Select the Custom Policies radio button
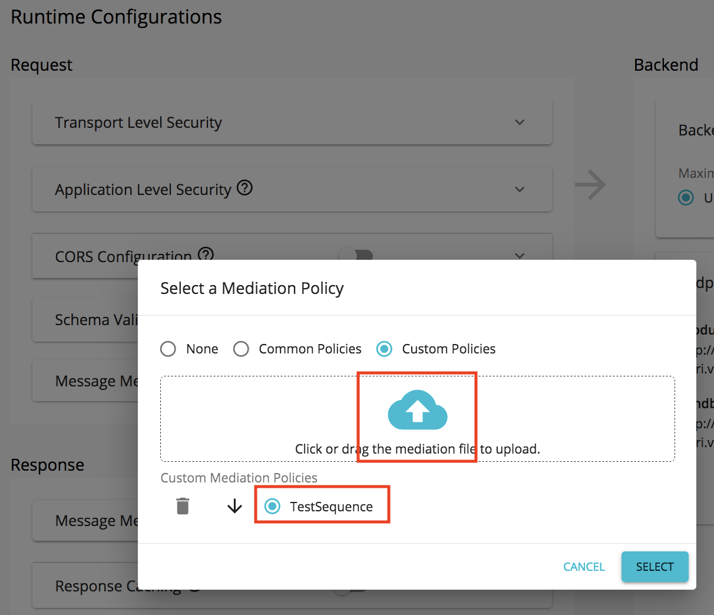The image size is (714, 615). (x=384, y=349)
